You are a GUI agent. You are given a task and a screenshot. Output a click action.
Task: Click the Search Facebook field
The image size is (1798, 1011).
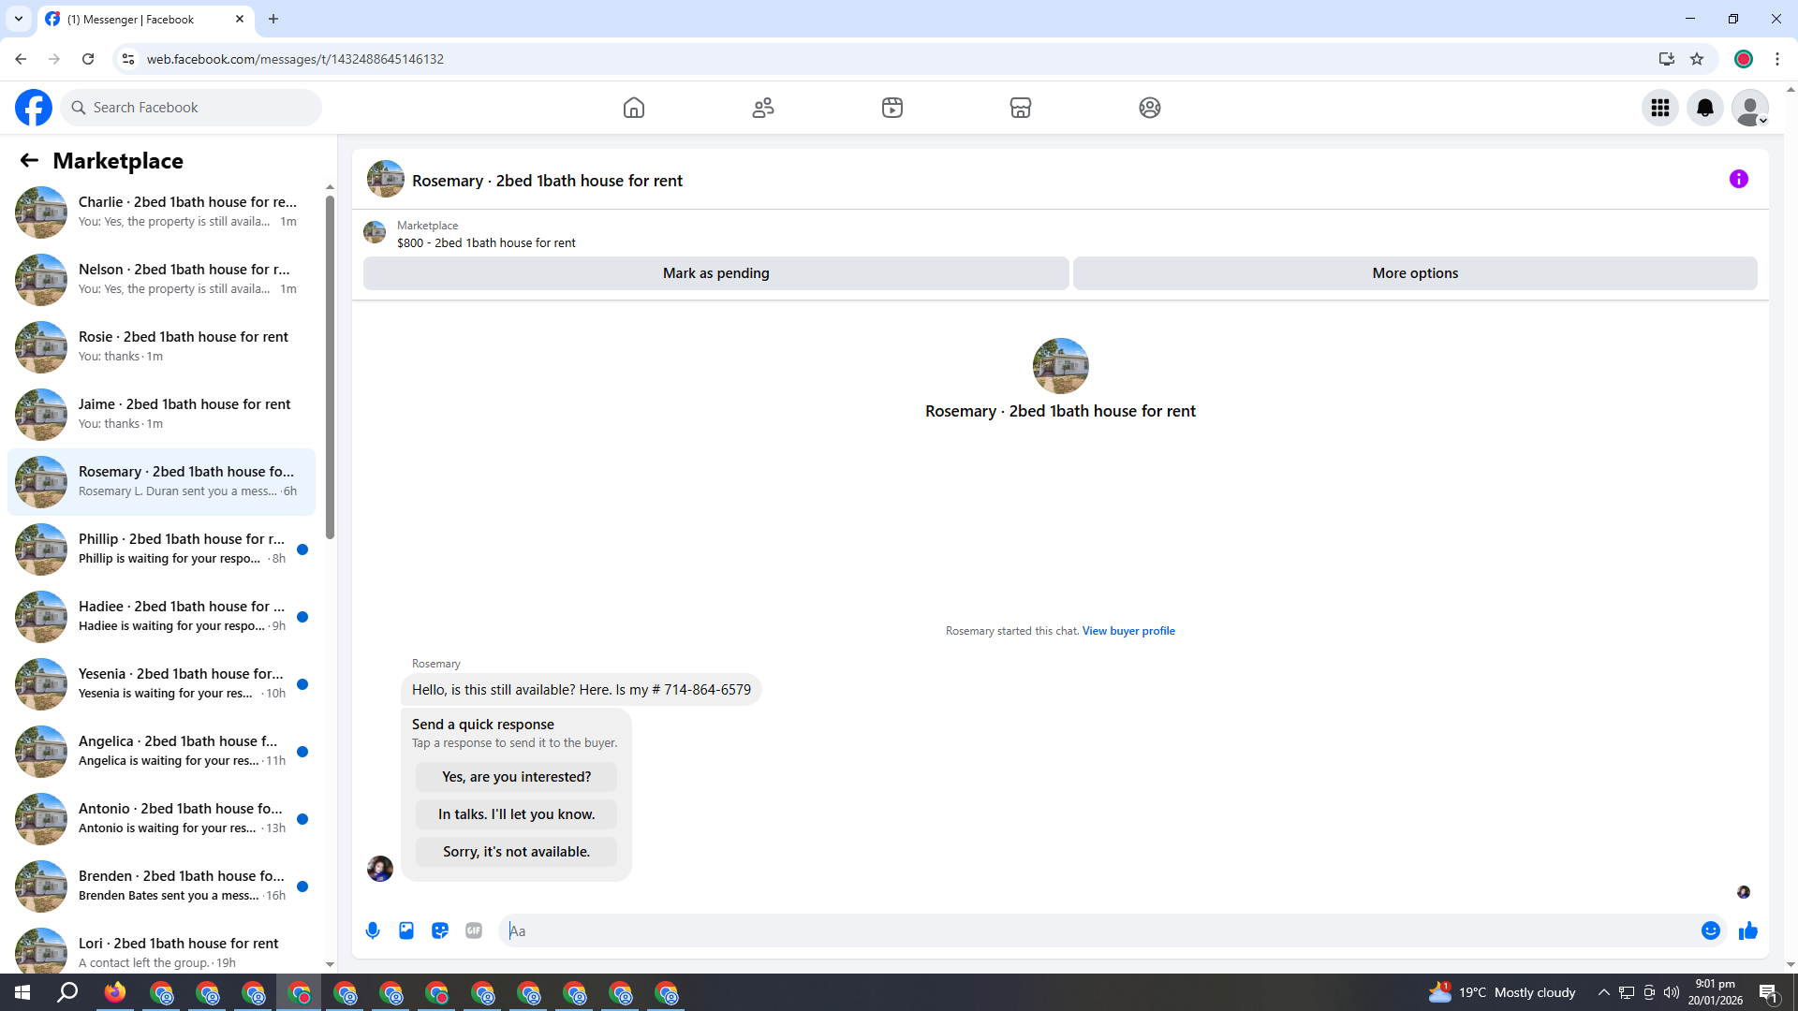pyautogui.click(x=192, y=108)
